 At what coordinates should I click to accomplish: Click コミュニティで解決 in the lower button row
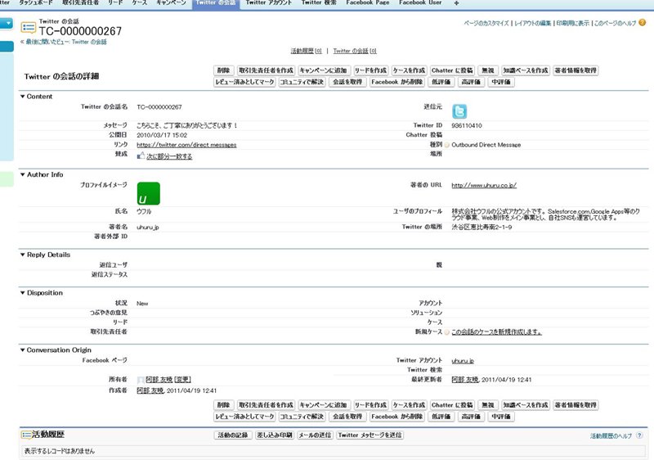pos(302,417)
